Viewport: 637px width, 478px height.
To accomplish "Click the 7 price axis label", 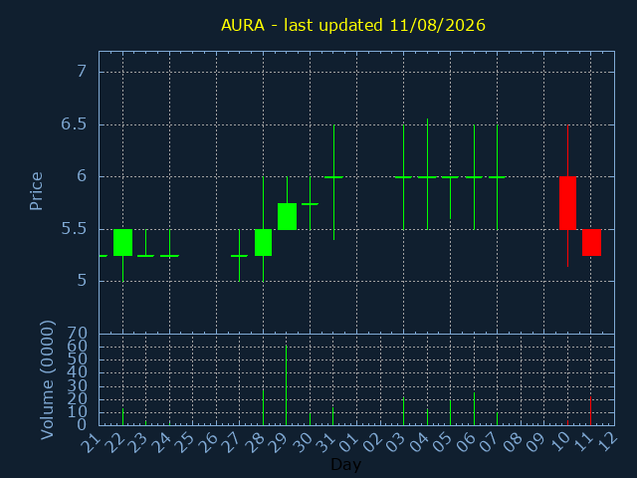I will coord(82,72).
